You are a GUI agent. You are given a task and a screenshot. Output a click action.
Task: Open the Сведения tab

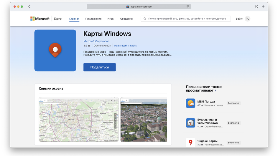(x=126, y=19)
